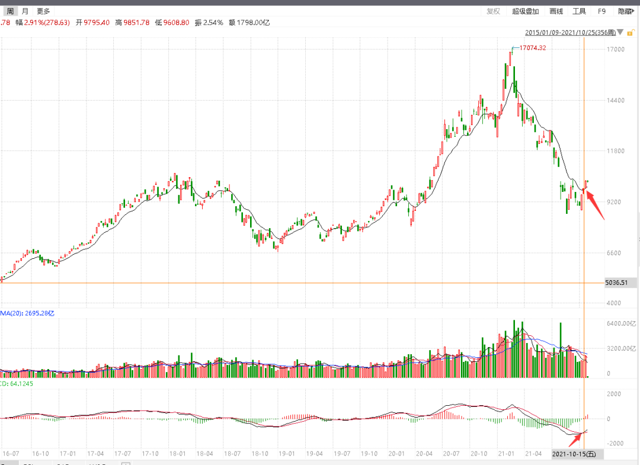The width and height of the screenshot is (640, 465).
Task: Click the right edge panel collapse handle
Action: click(638, 240)
